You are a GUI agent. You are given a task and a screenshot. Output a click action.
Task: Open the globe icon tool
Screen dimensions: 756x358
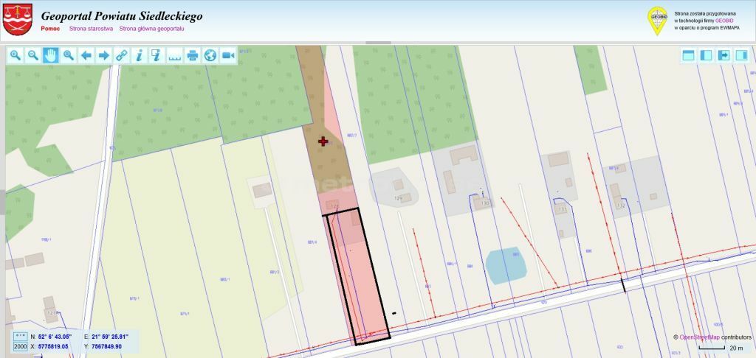click(x=210, y=55)
